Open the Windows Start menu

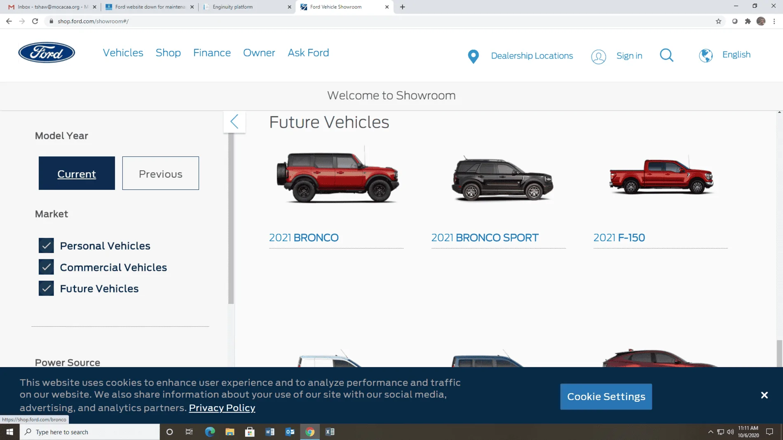(10, 432)
